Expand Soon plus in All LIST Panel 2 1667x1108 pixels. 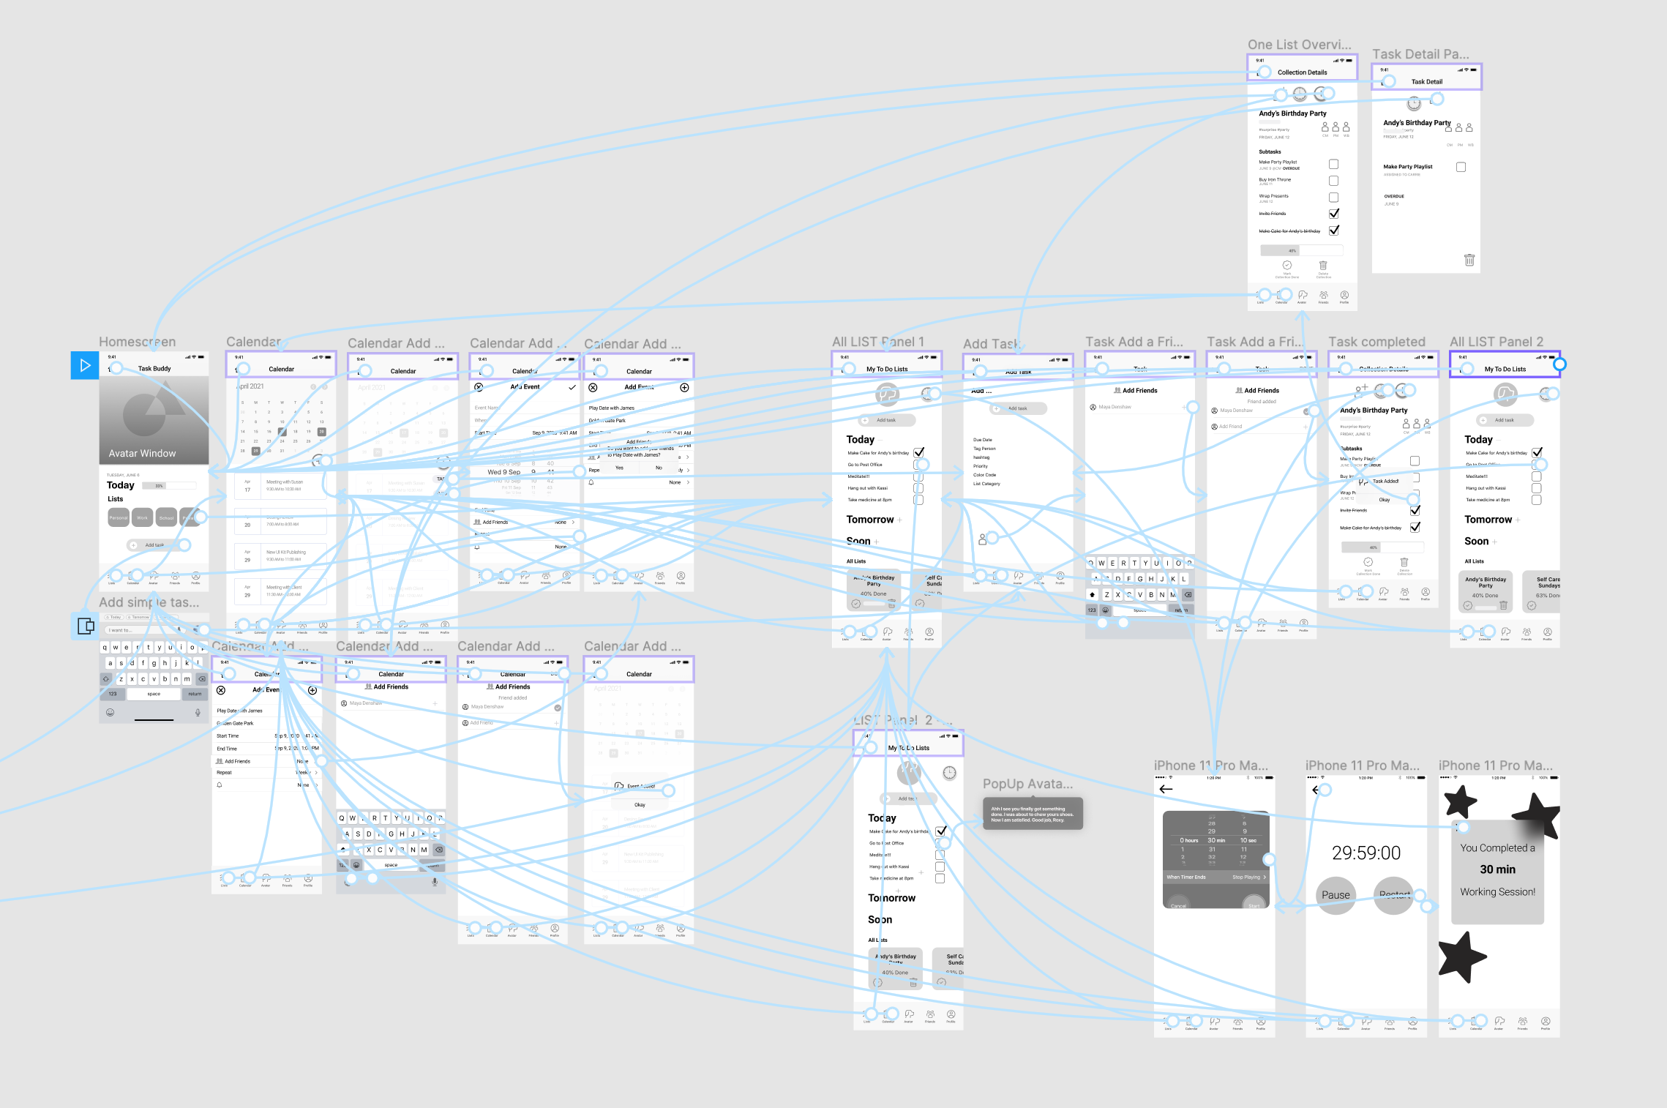[1494, 542]
